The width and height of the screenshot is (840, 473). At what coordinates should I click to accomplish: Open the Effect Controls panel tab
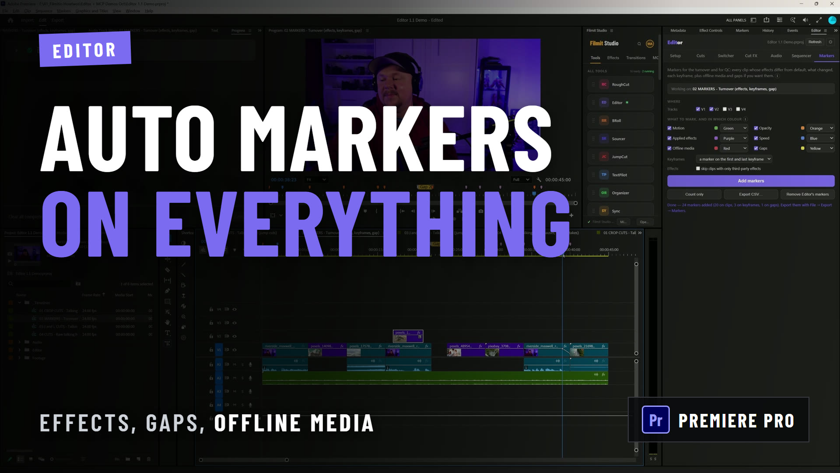710,31
